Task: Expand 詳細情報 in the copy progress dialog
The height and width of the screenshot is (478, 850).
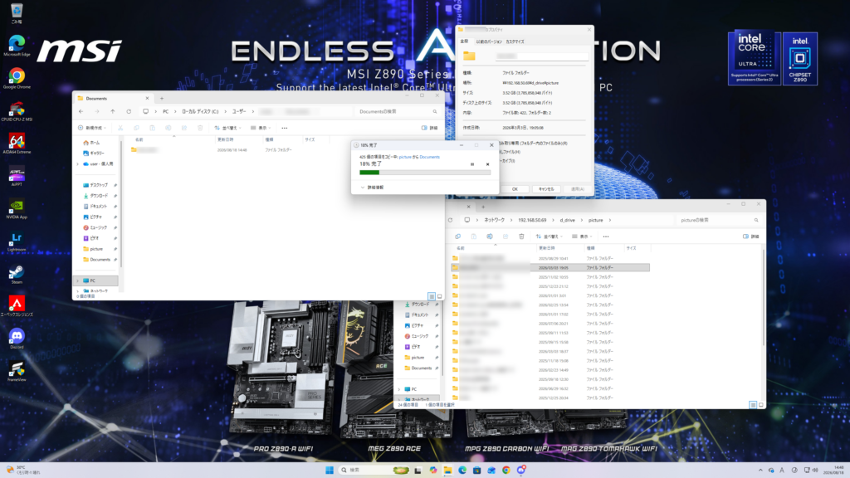Action: pos(372,188)
